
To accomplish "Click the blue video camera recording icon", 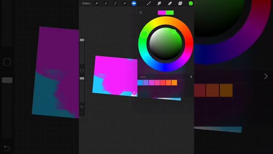I will point(134,3).
